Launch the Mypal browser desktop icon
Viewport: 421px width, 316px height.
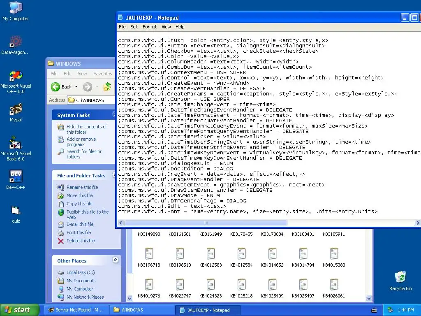point(16,113)
